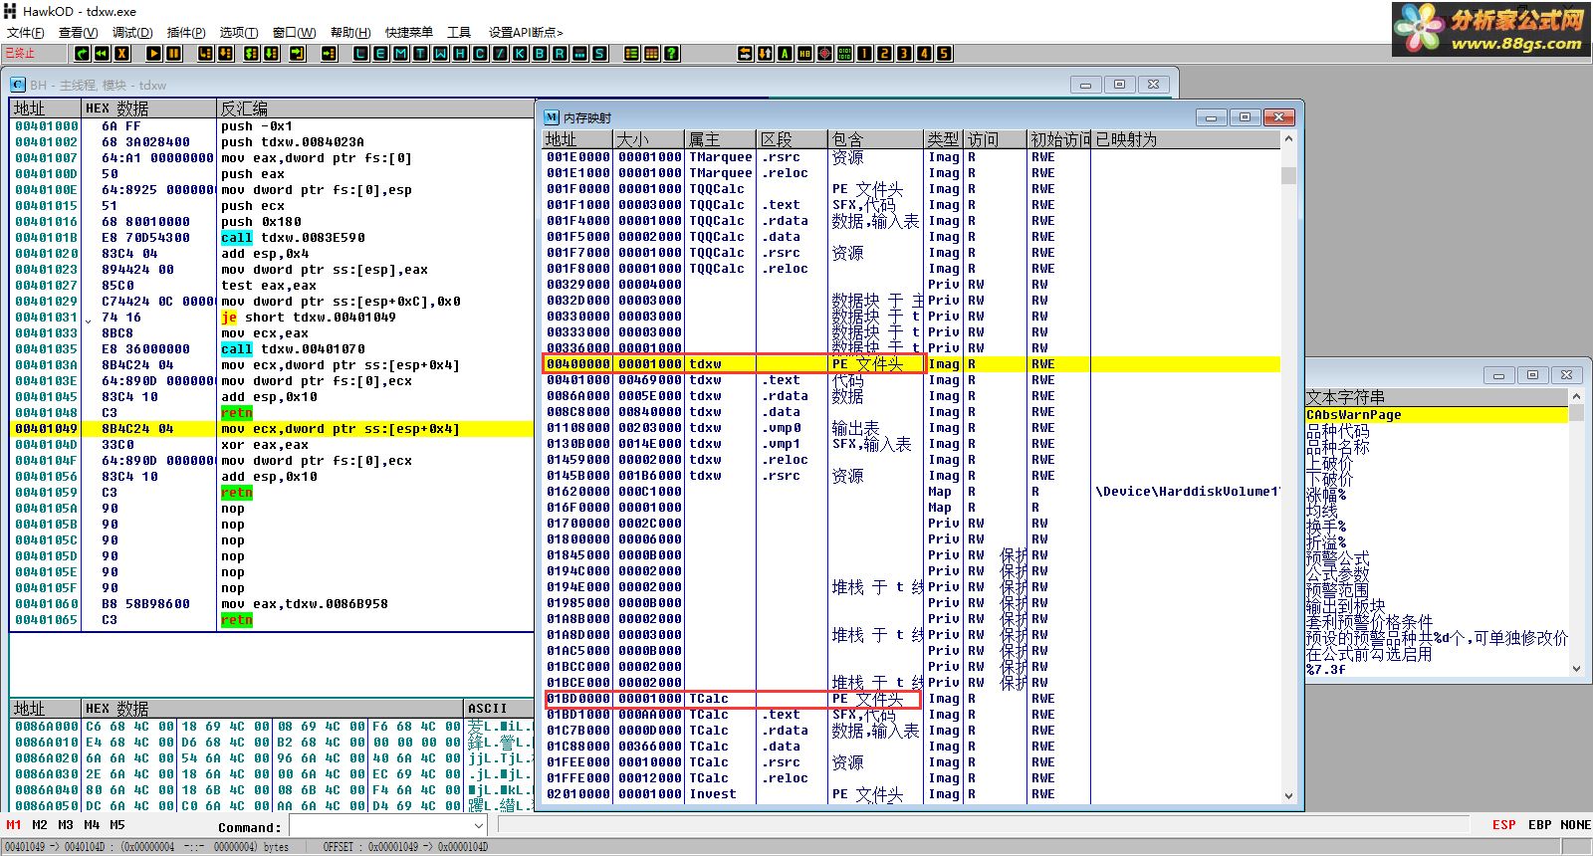The height and width of the screenshot is (856, 1593).
Task: Click 反汇编 column header in CPU window
Action: click(x=374, y=107)
